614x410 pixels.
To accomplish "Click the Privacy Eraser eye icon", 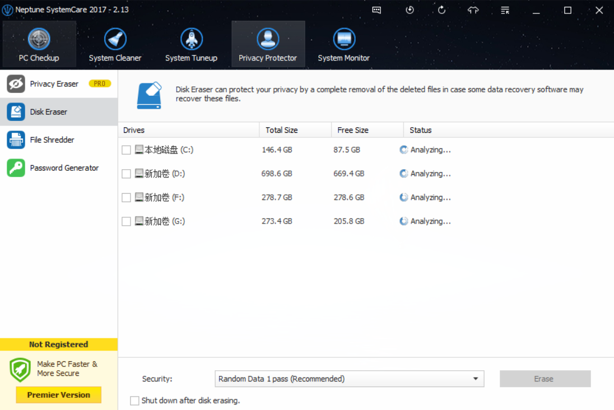I will click(16, 84).
